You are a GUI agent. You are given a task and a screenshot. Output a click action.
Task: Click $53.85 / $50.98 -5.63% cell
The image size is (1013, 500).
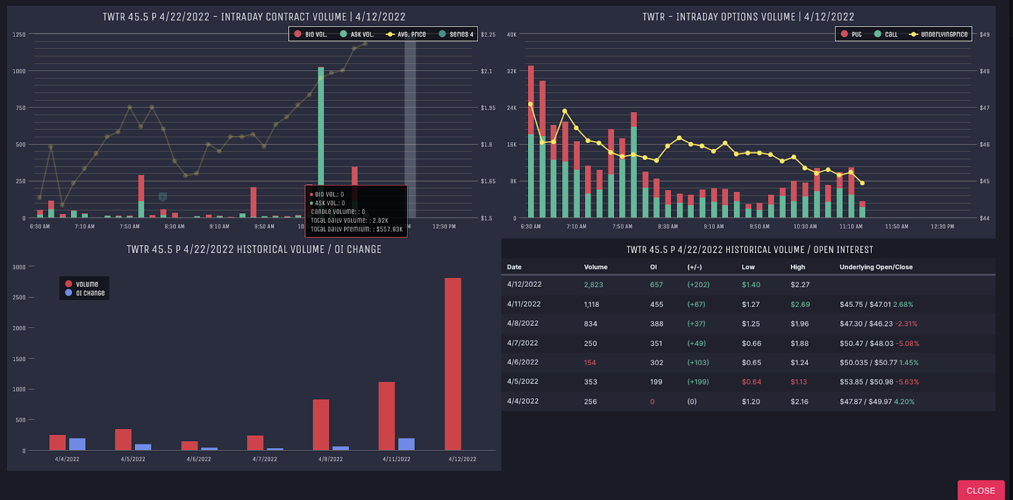click(879, 382)
